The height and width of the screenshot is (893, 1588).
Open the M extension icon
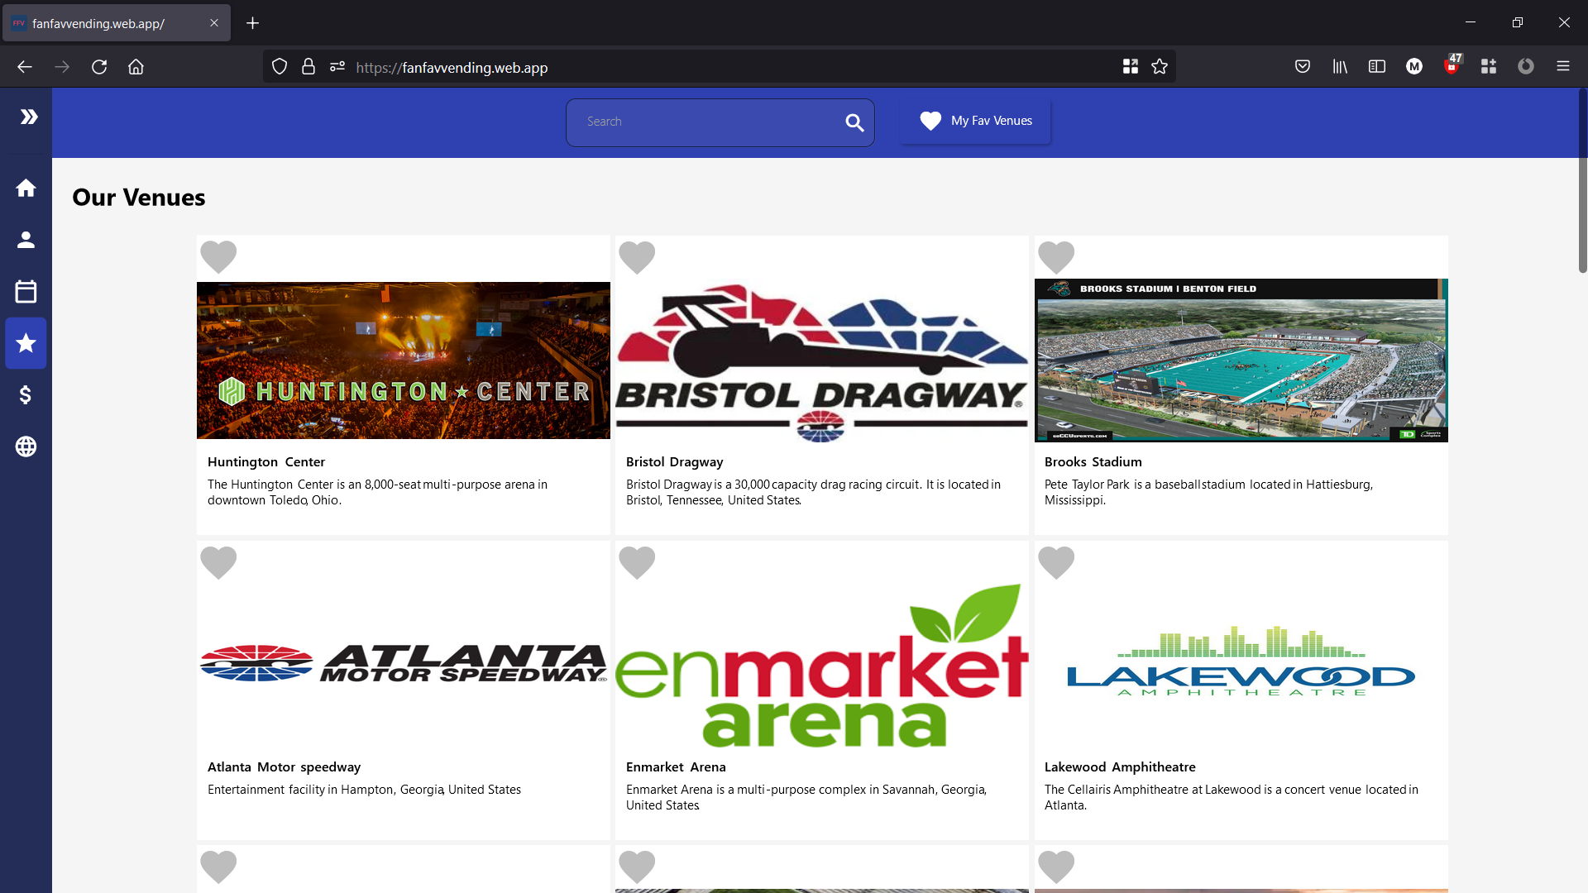pyautogui.click(x=1414, y=67)
